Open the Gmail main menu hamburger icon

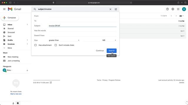[x=4, y=9]
